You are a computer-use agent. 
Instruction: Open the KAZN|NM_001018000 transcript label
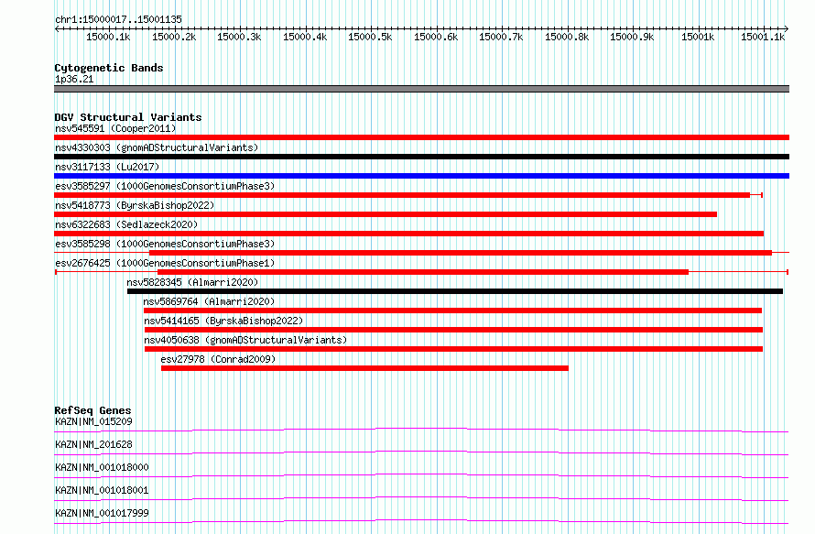pyautogui.click(x=102, y=467)
